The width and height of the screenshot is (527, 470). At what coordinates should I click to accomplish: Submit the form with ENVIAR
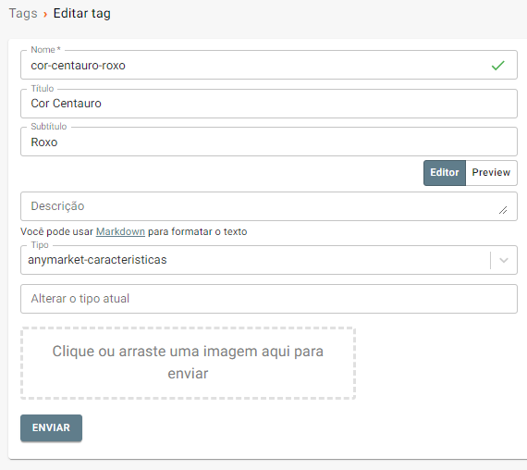tap(51, 427)
